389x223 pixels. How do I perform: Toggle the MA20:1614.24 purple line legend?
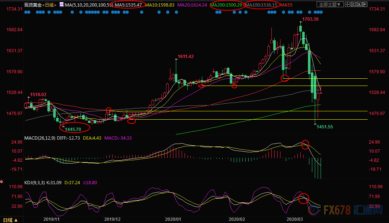tap(194, 5)
